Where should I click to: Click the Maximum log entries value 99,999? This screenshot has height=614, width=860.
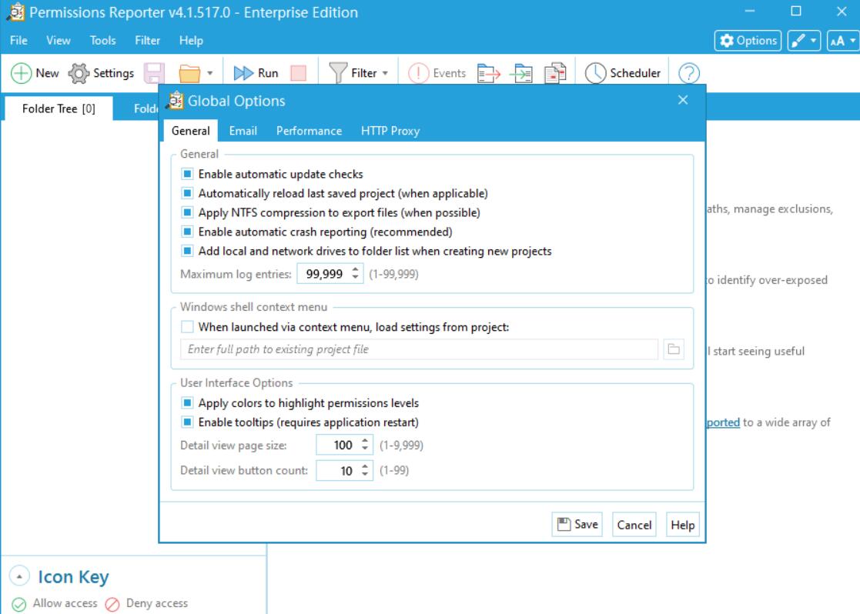tap(324, 274)
